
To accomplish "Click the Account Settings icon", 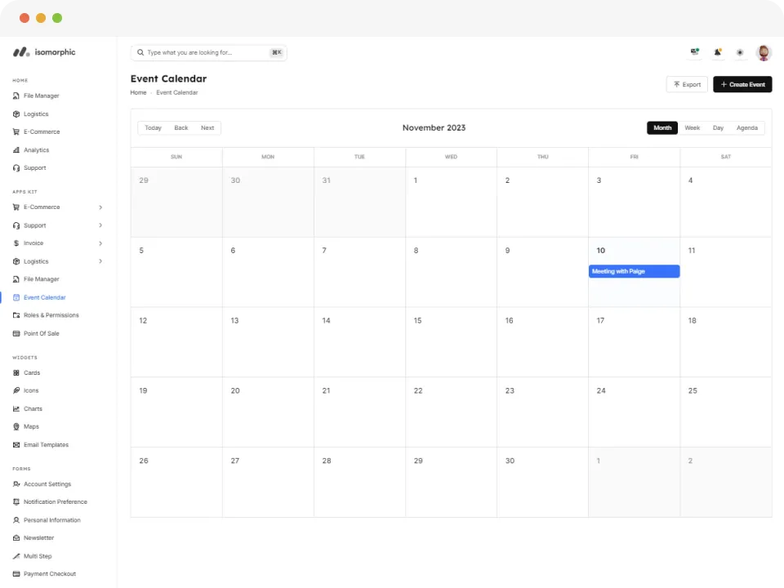I will coord(16,484).
